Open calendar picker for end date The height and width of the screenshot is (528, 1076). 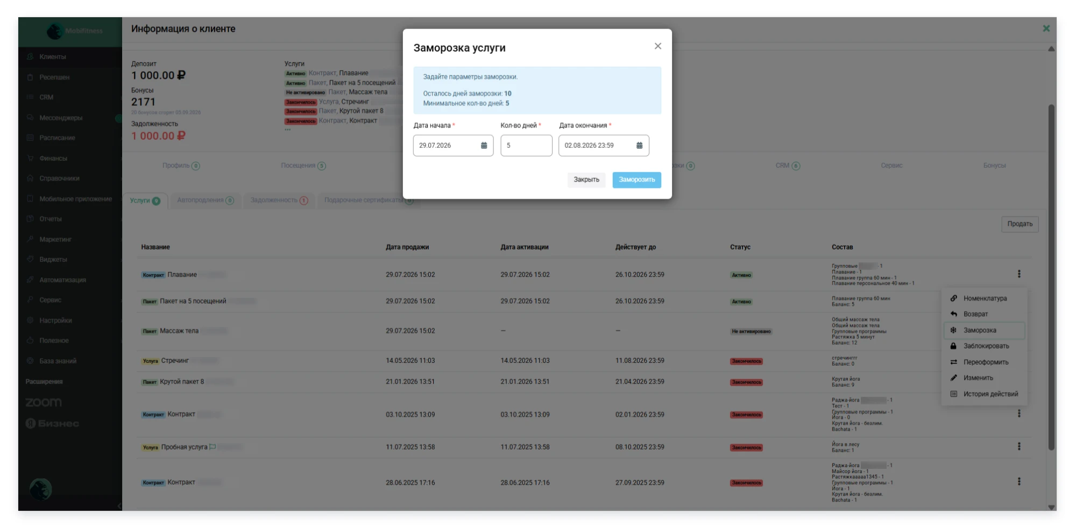pos(639,146)
